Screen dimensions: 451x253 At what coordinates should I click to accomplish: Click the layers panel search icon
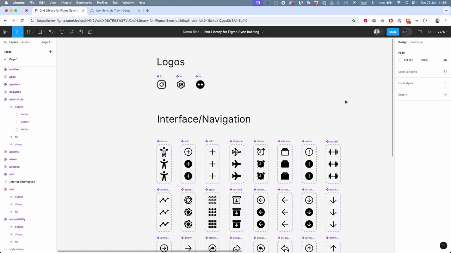click(x=5, y=42)
